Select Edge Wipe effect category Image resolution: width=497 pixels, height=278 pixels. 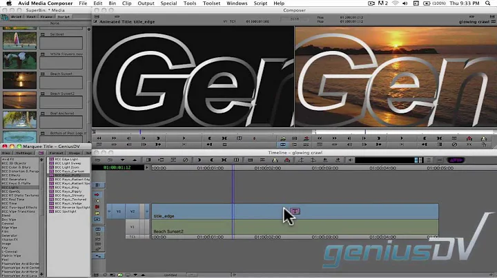[10, 228]
